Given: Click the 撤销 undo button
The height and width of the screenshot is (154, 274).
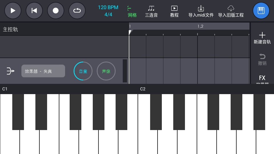Looking at the screenshot, I should coord(262,60).
